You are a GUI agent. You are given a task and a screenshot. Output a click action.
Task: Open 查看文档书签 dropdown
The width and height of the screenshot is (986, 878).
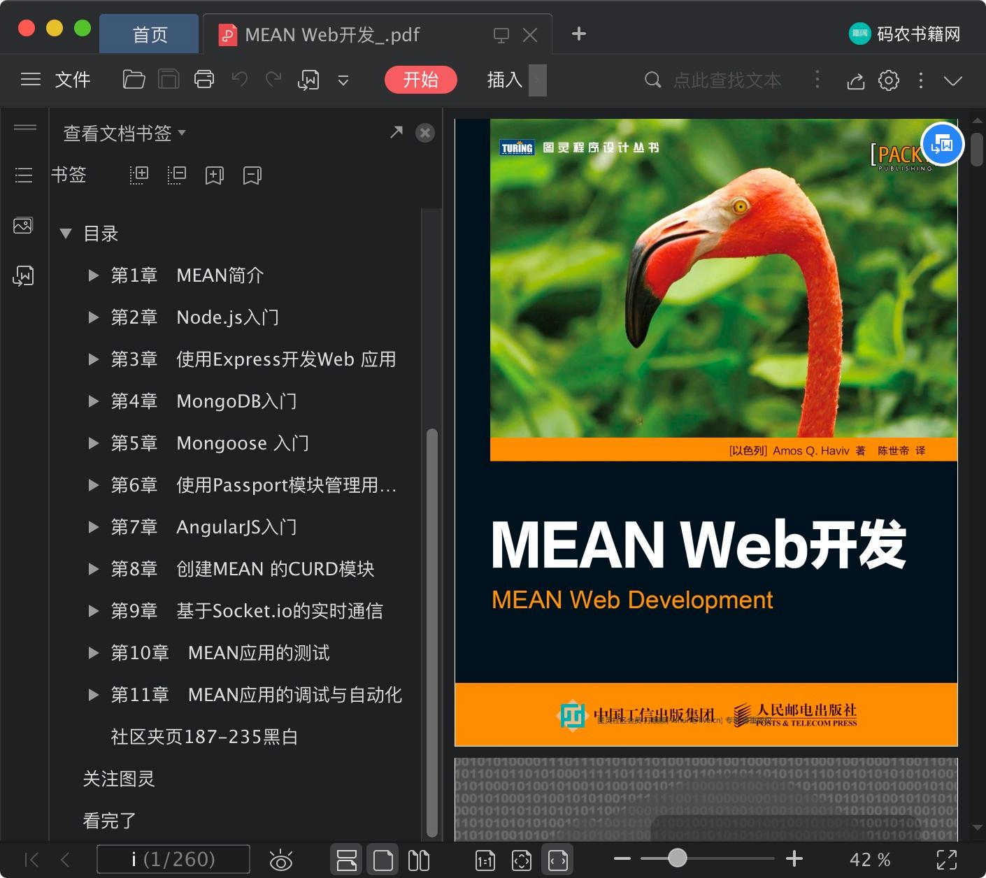tap(124, 133)
